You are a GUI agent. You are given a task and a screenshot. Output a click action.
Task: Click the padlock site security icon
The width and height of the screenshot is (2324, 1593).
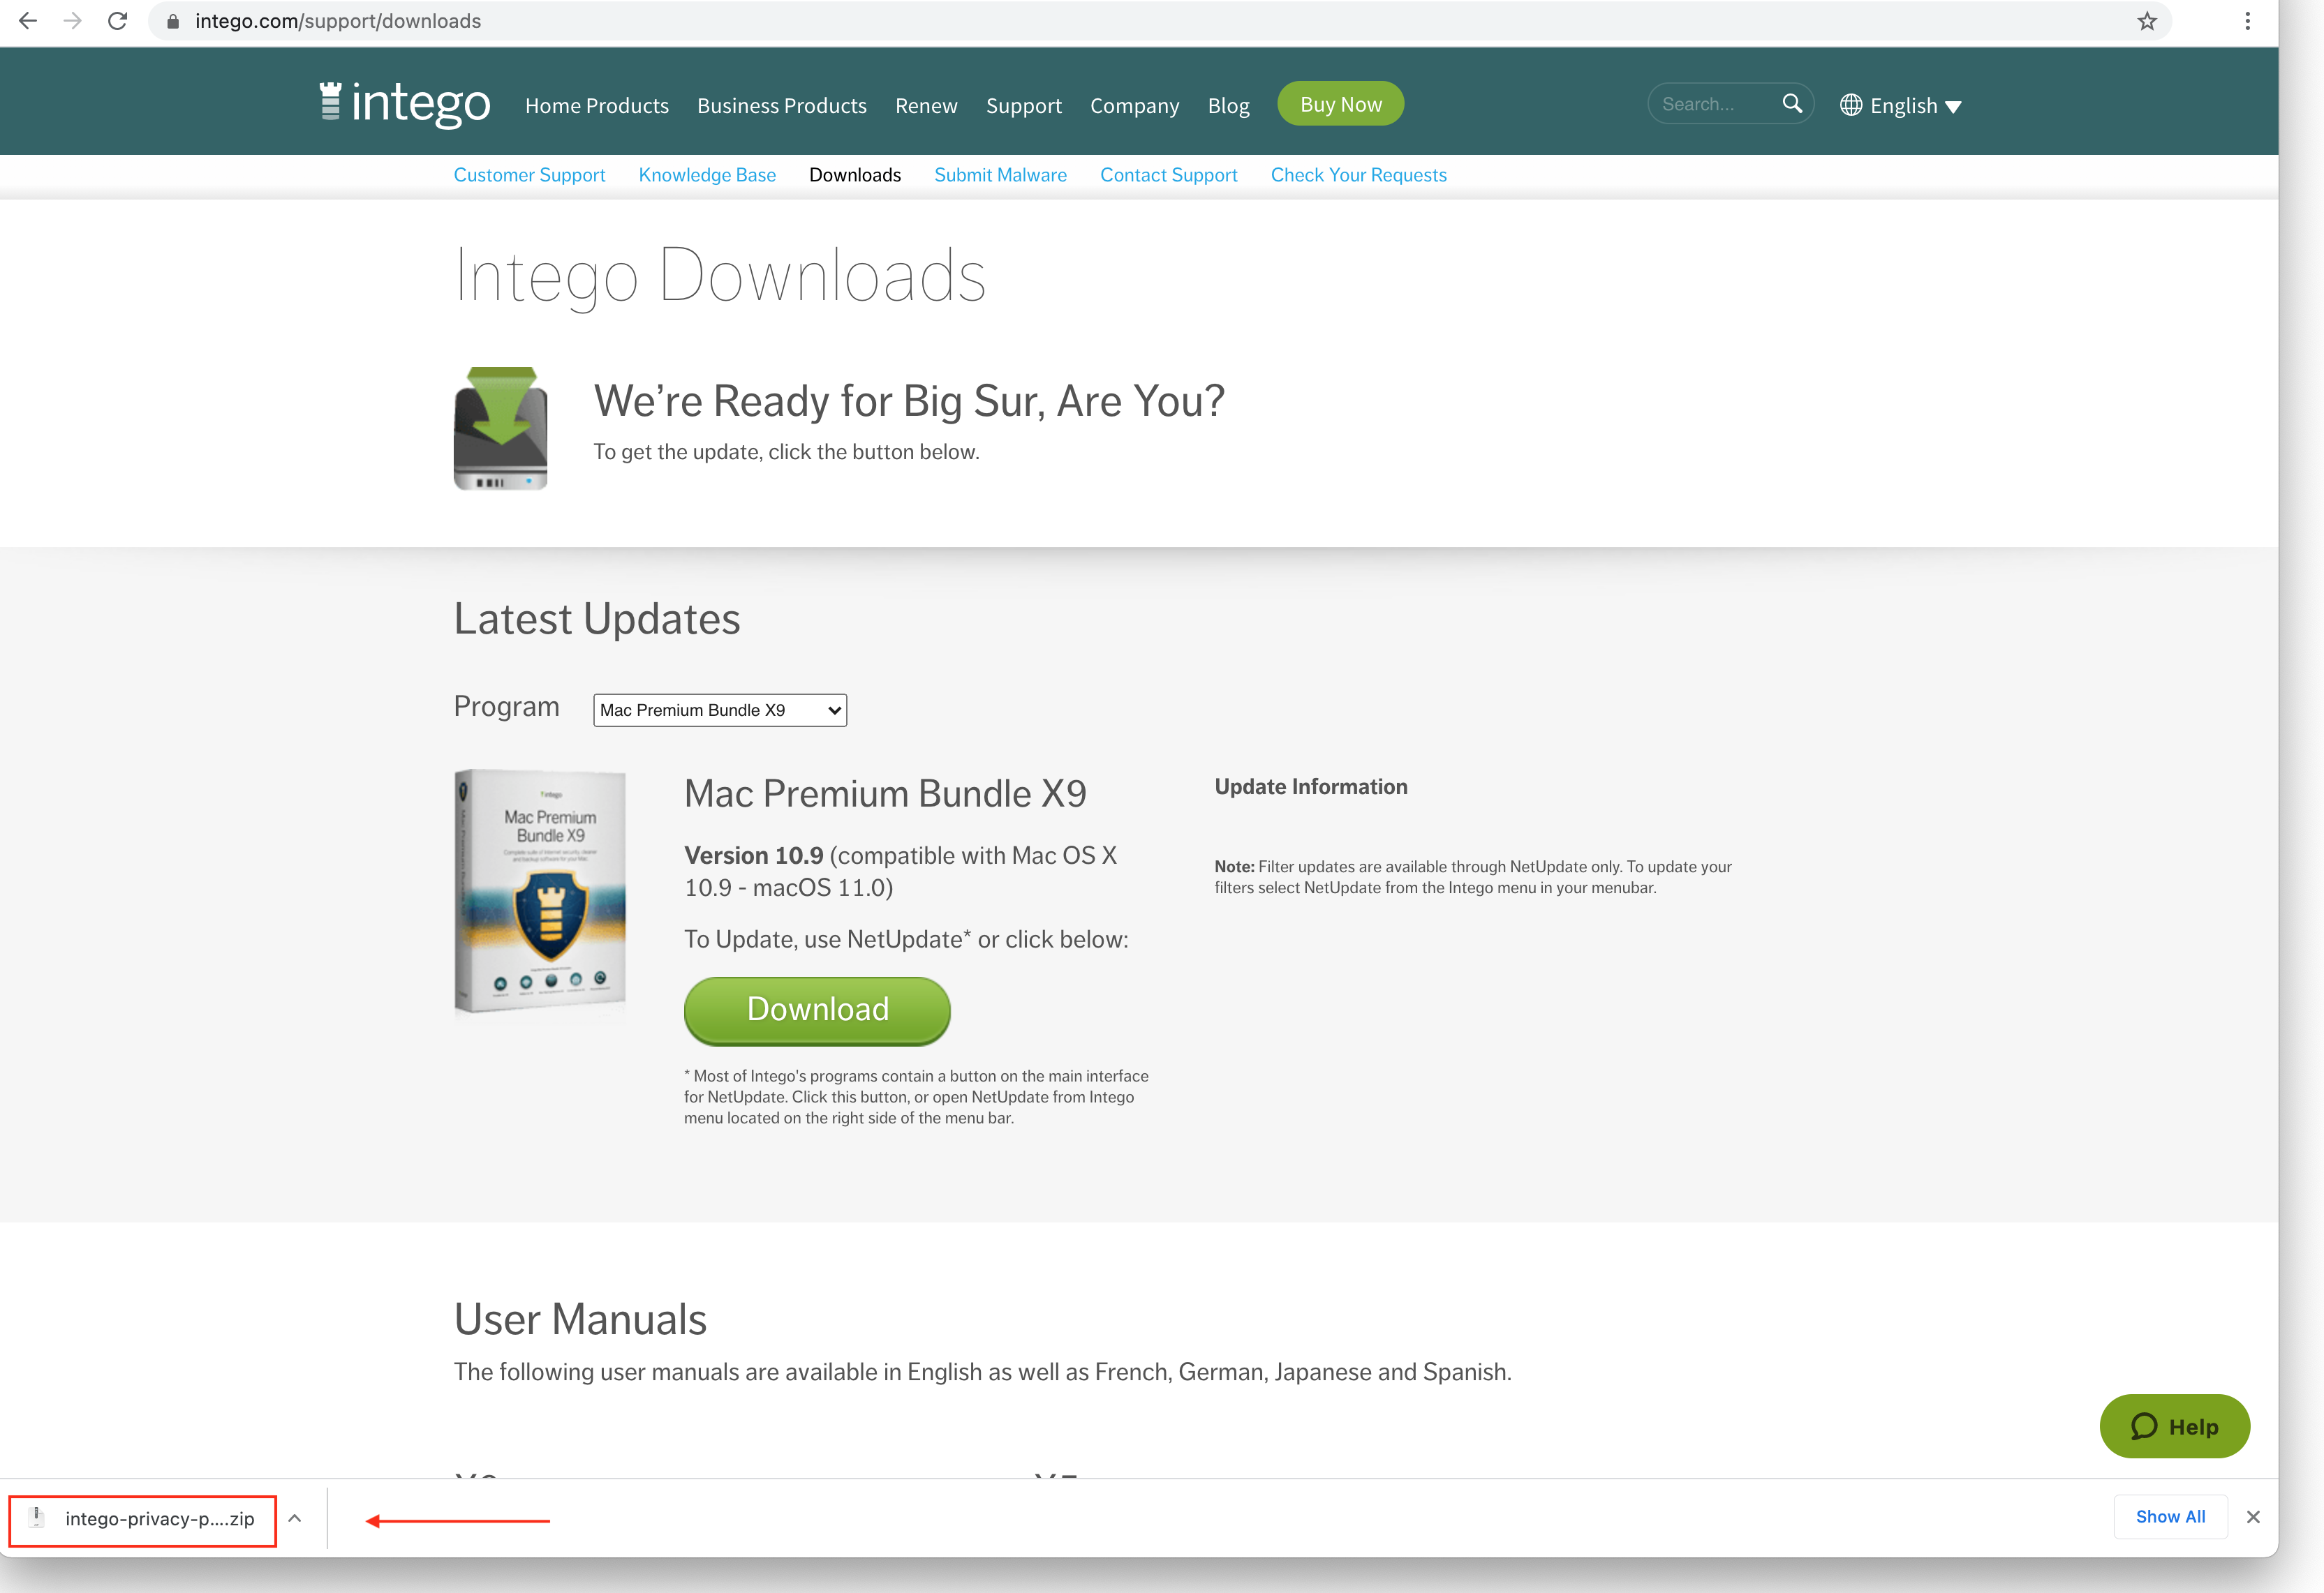173,21
